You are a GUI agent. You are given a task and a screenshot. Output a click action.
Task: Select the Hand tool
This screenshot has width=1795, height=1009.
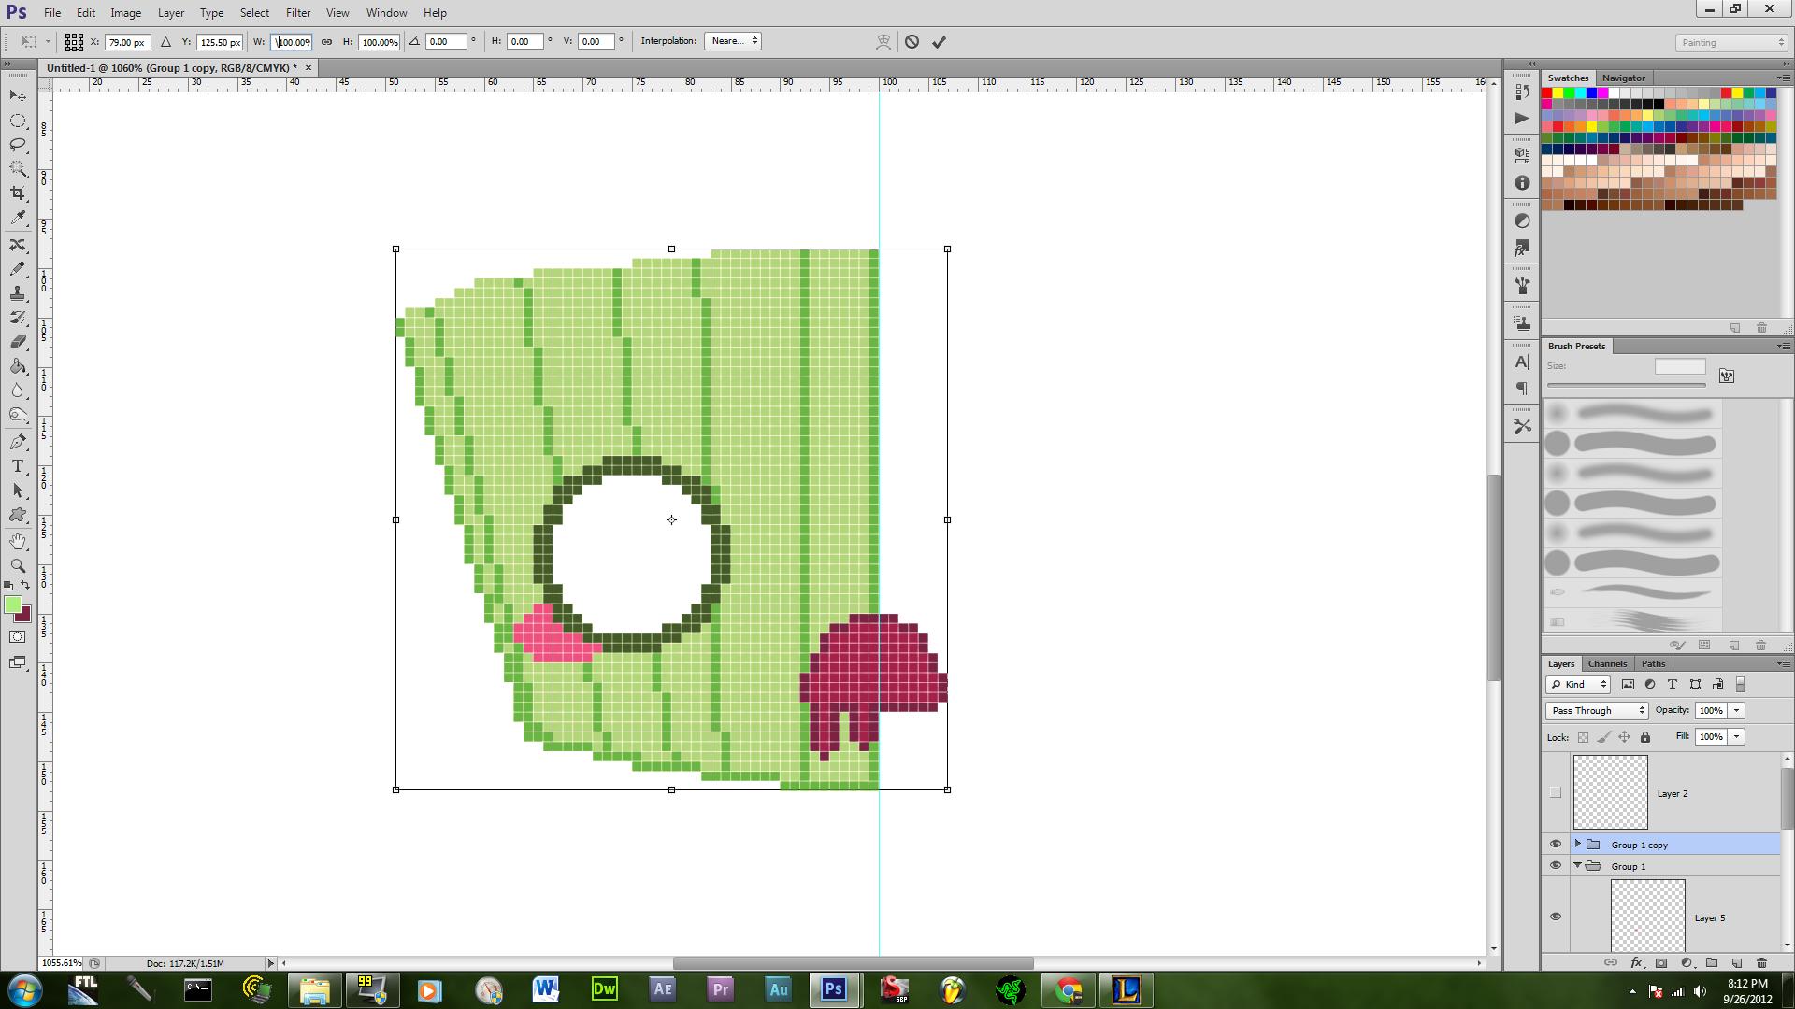point(18,542)
